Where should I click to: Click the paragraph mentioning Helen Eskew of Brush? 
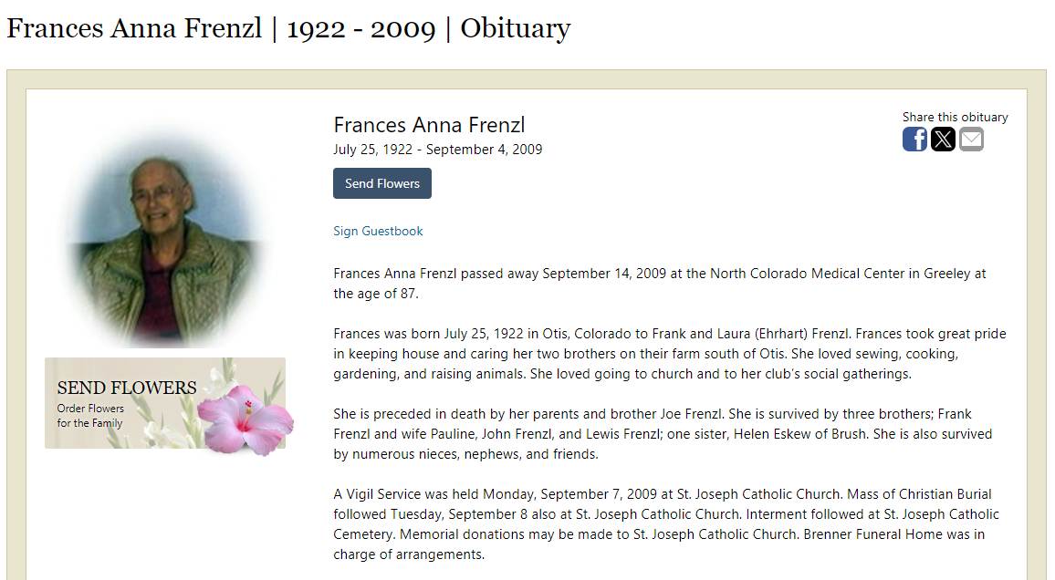click(663, 434)
